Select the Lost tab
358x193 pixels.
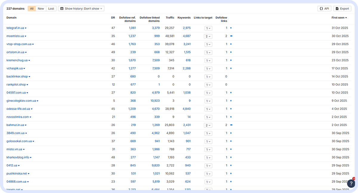pyautogui.click(x=51, y=8)
